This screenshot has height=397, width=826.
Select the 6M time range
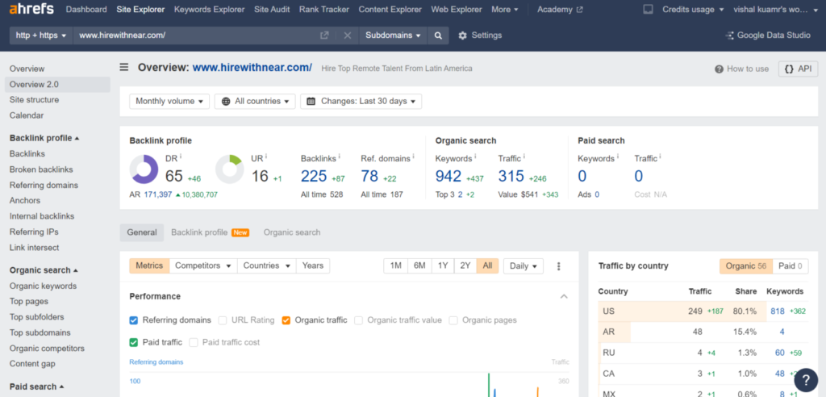click(419, 265)
